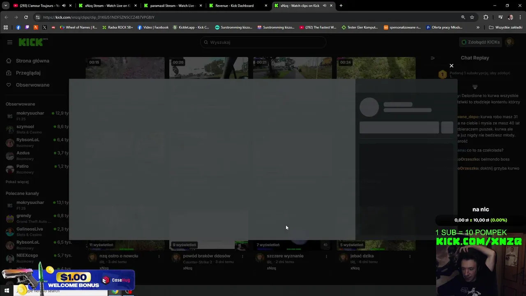This screenshot has height=296, width=526.
Task: Open options for 'nzq ostro o nowciu' clip
Action: click(159, 256)
